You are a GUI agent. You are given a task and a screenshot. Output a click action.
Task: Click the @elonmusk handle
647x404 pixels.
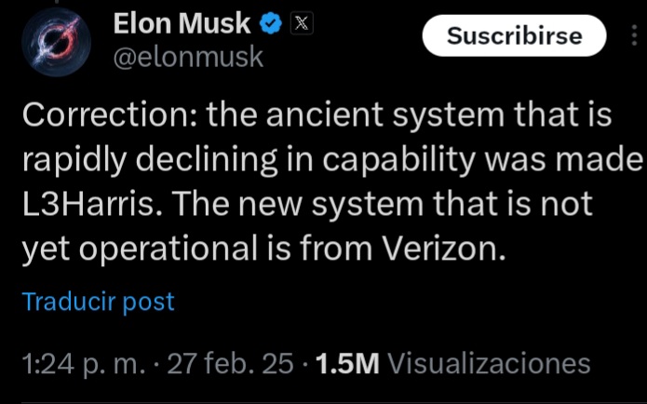point(188,57)
